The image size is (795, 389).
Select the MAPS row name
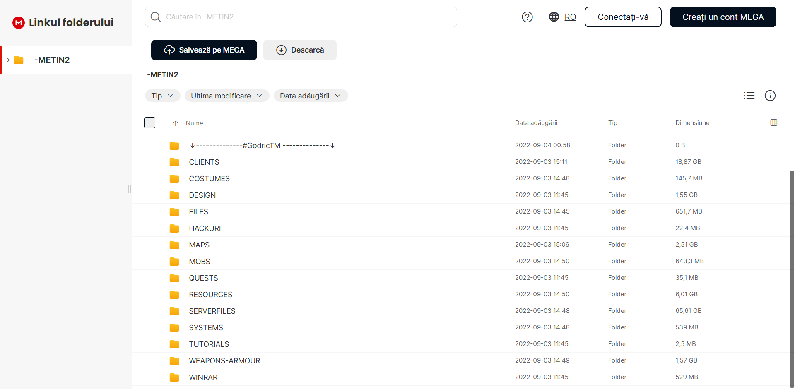[199, 245]
